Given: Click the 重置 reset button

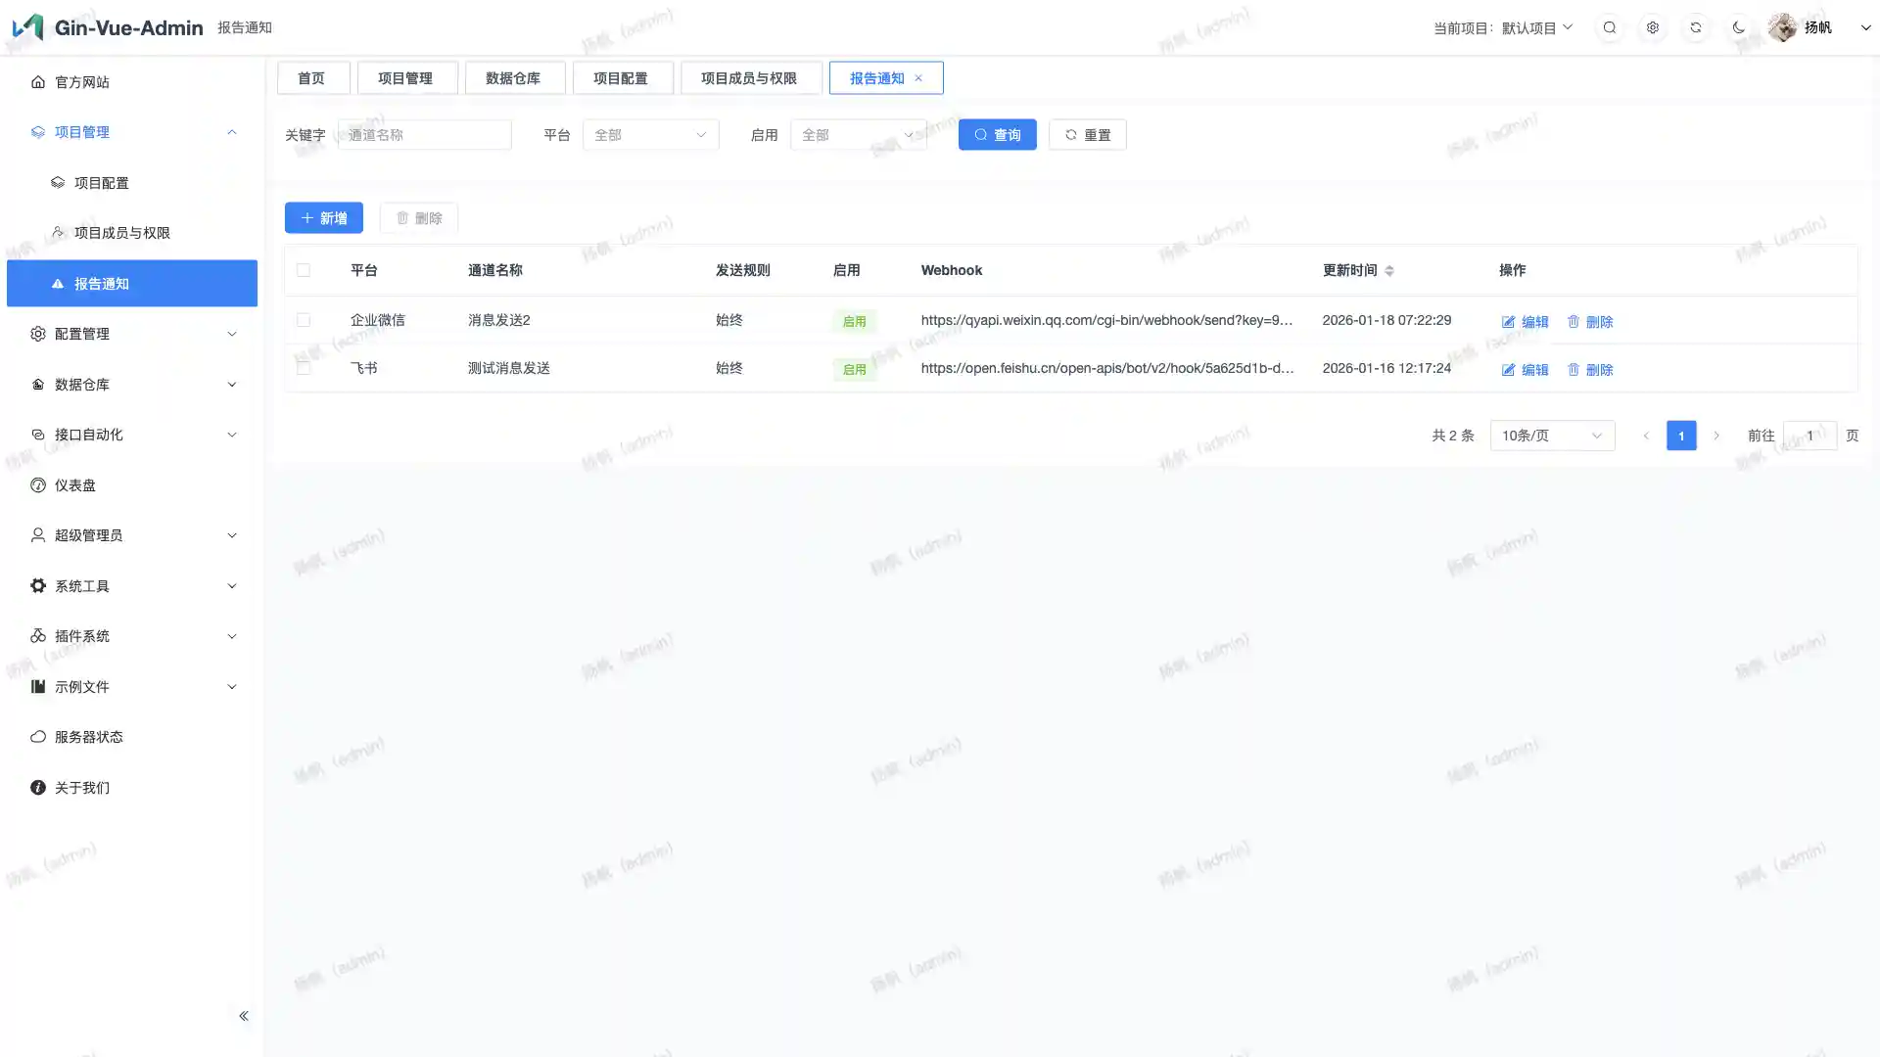Looking at the screenshot, I should (x=1087, y=135).
